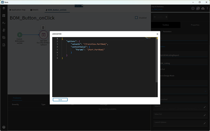The height and width of the screenshot is (131, 210).
Task: Select the app-open node on canvas
Action: pyautogui.click(x=44, y=35)
